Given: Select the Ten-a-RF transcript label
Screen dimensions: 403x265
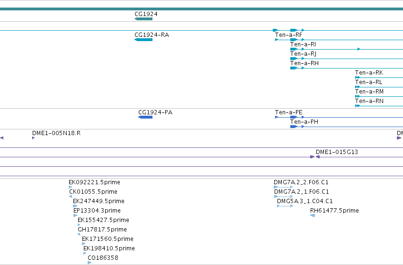Looking at the screenshot, I should (x=288, y=34).
